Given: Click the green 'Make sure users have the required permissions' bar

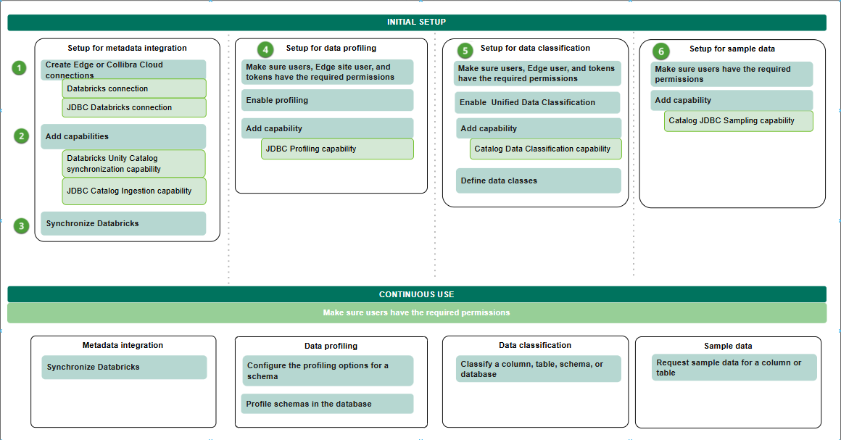Looking at the screenshot, I should [x=417, y=313].
